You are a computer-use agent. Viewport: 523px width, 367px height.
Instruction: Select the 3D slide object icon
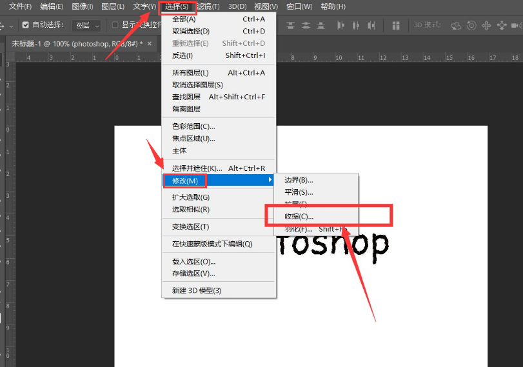pos(502,25)
